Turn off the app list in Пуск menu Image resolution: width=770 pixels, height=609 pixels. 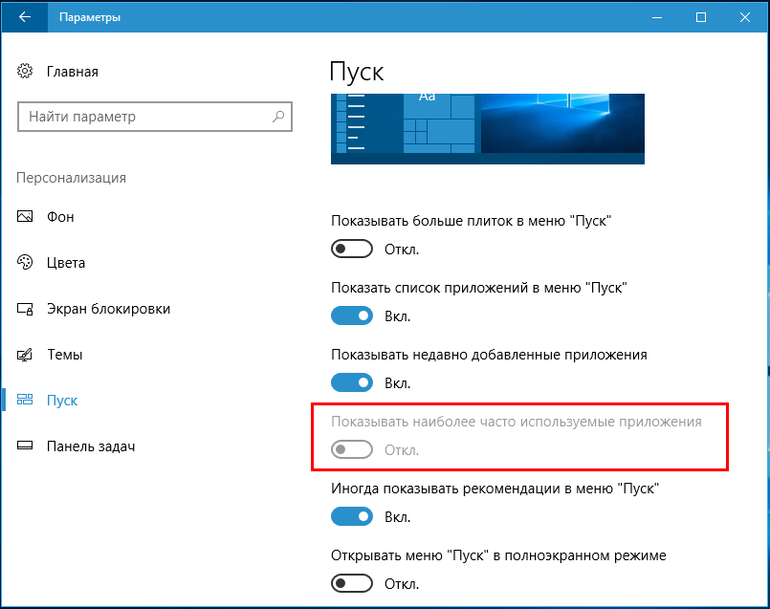pyautogui.click(x=352, y=315)
